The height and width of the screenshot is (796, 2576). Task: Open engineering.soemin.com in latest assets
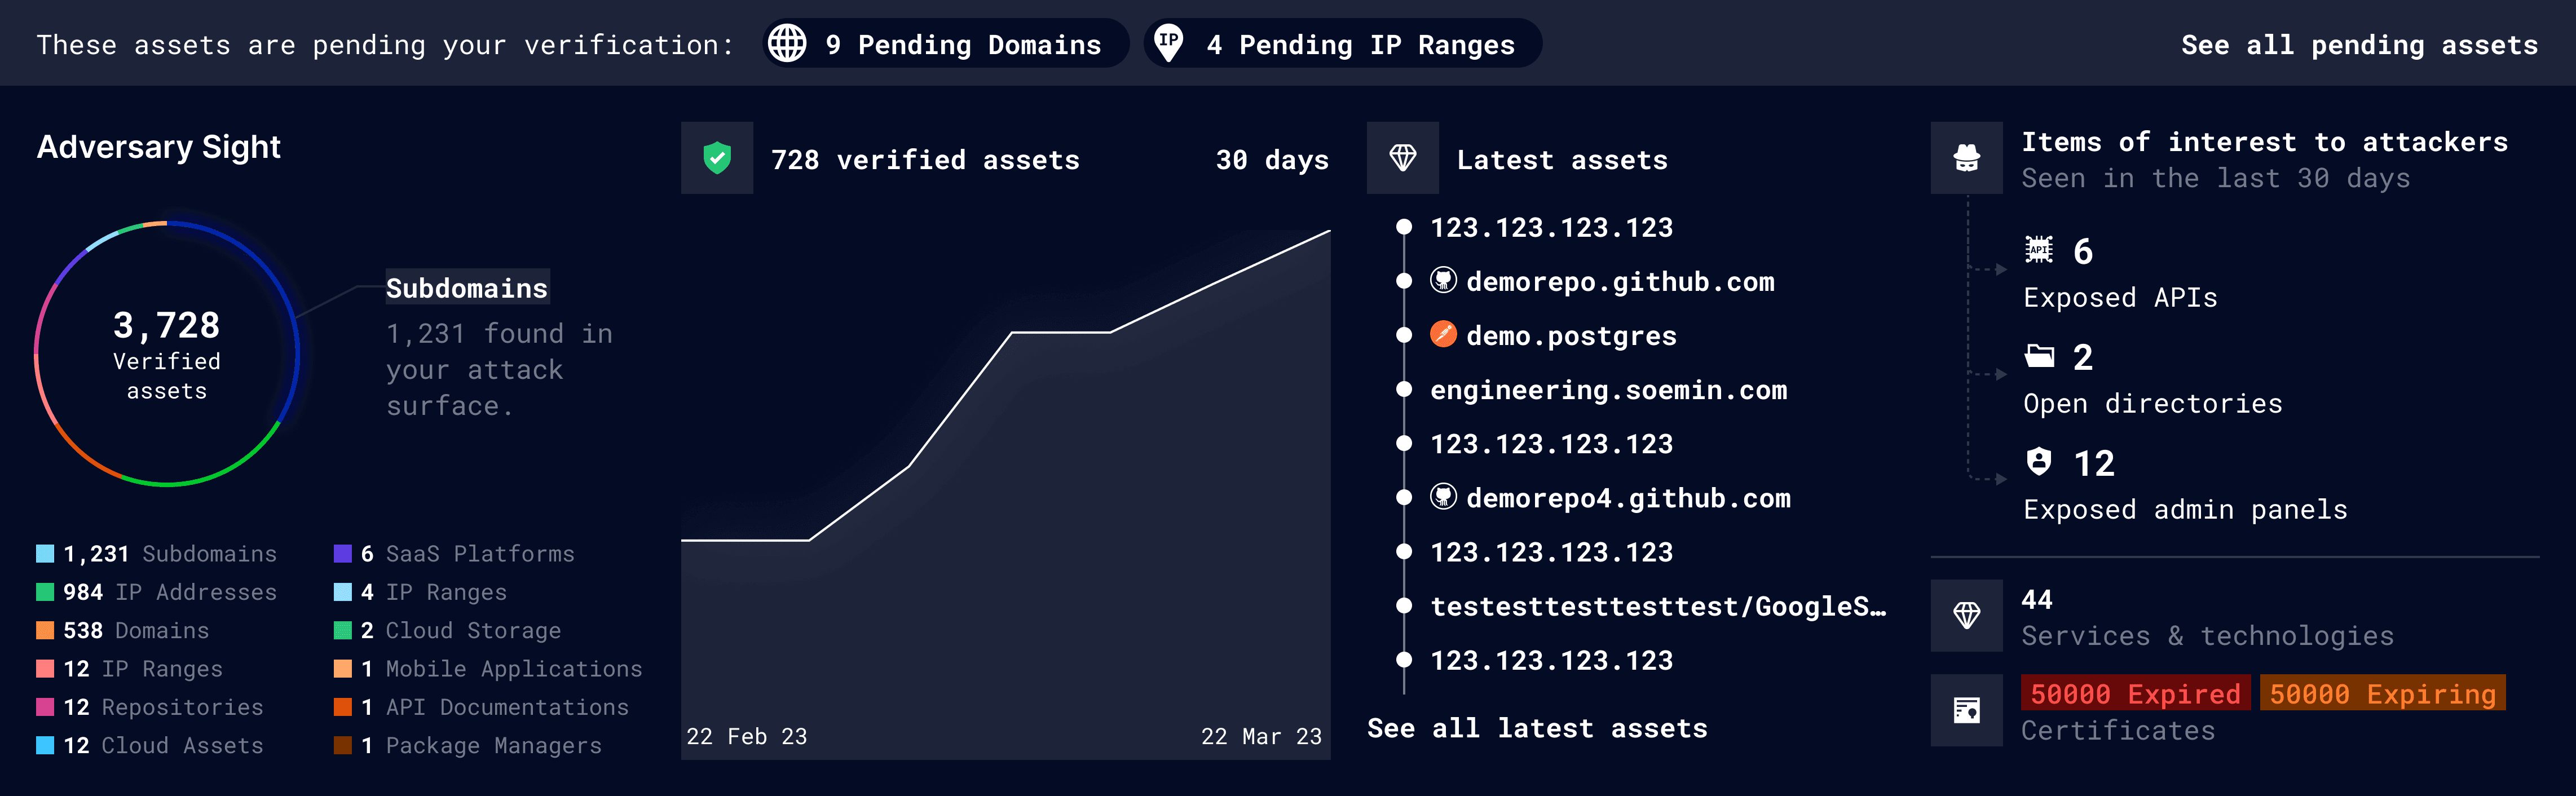tap(1608, 390)
